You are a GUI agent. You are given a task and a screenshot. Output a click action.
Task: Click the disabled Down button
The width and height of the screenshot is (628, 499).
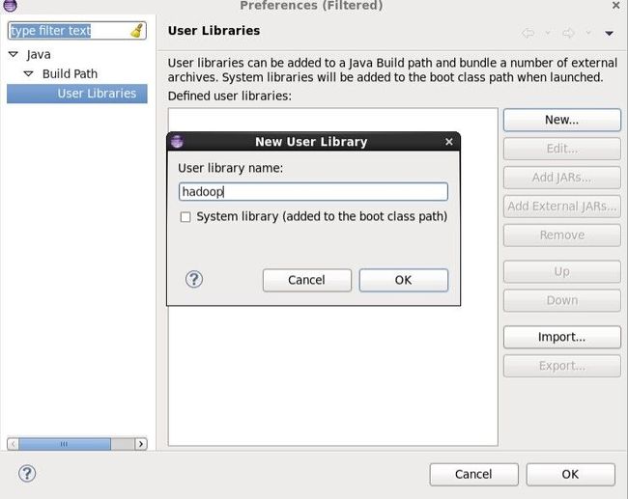[x=562, y=300]
